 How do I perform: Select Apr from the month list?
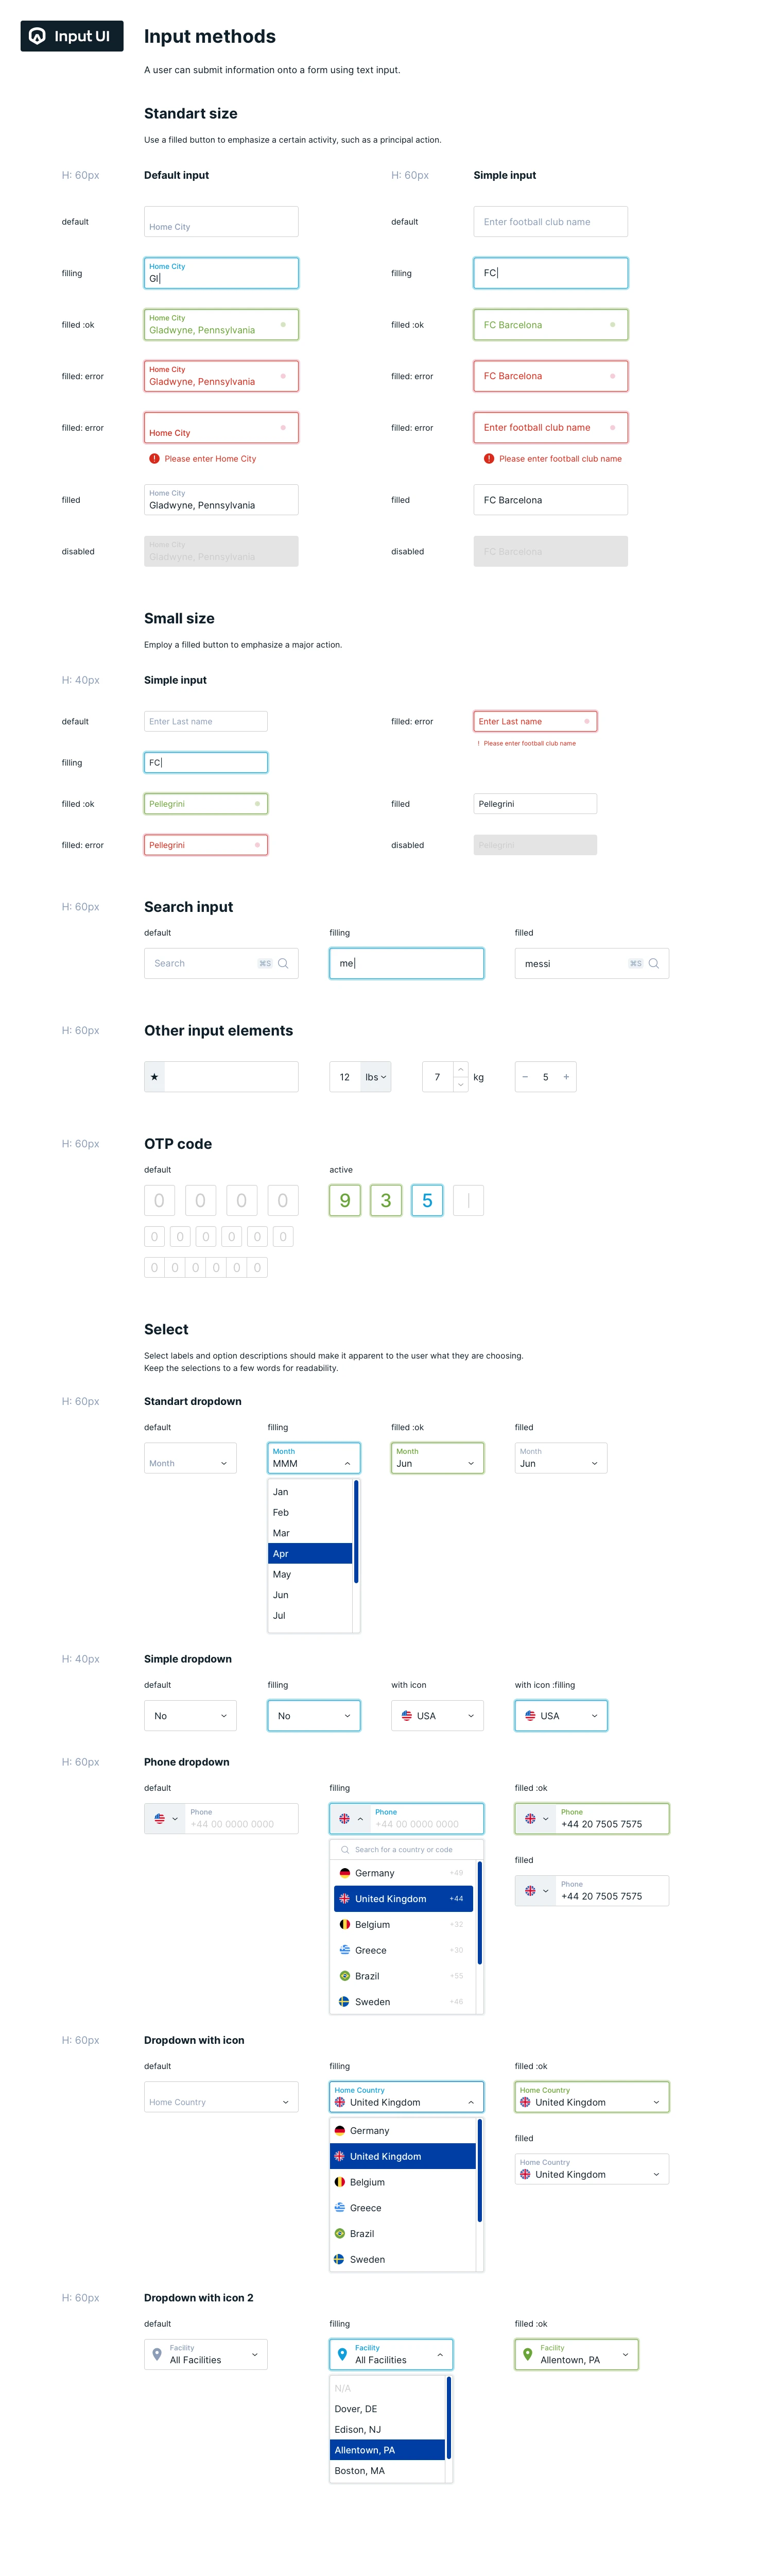point(309,1553)
